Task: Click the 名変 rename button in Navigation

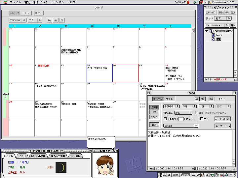Action: pos(233,13)
